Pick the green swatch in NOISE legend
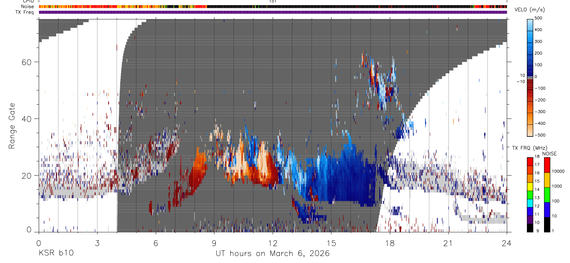 pos(547,195)
